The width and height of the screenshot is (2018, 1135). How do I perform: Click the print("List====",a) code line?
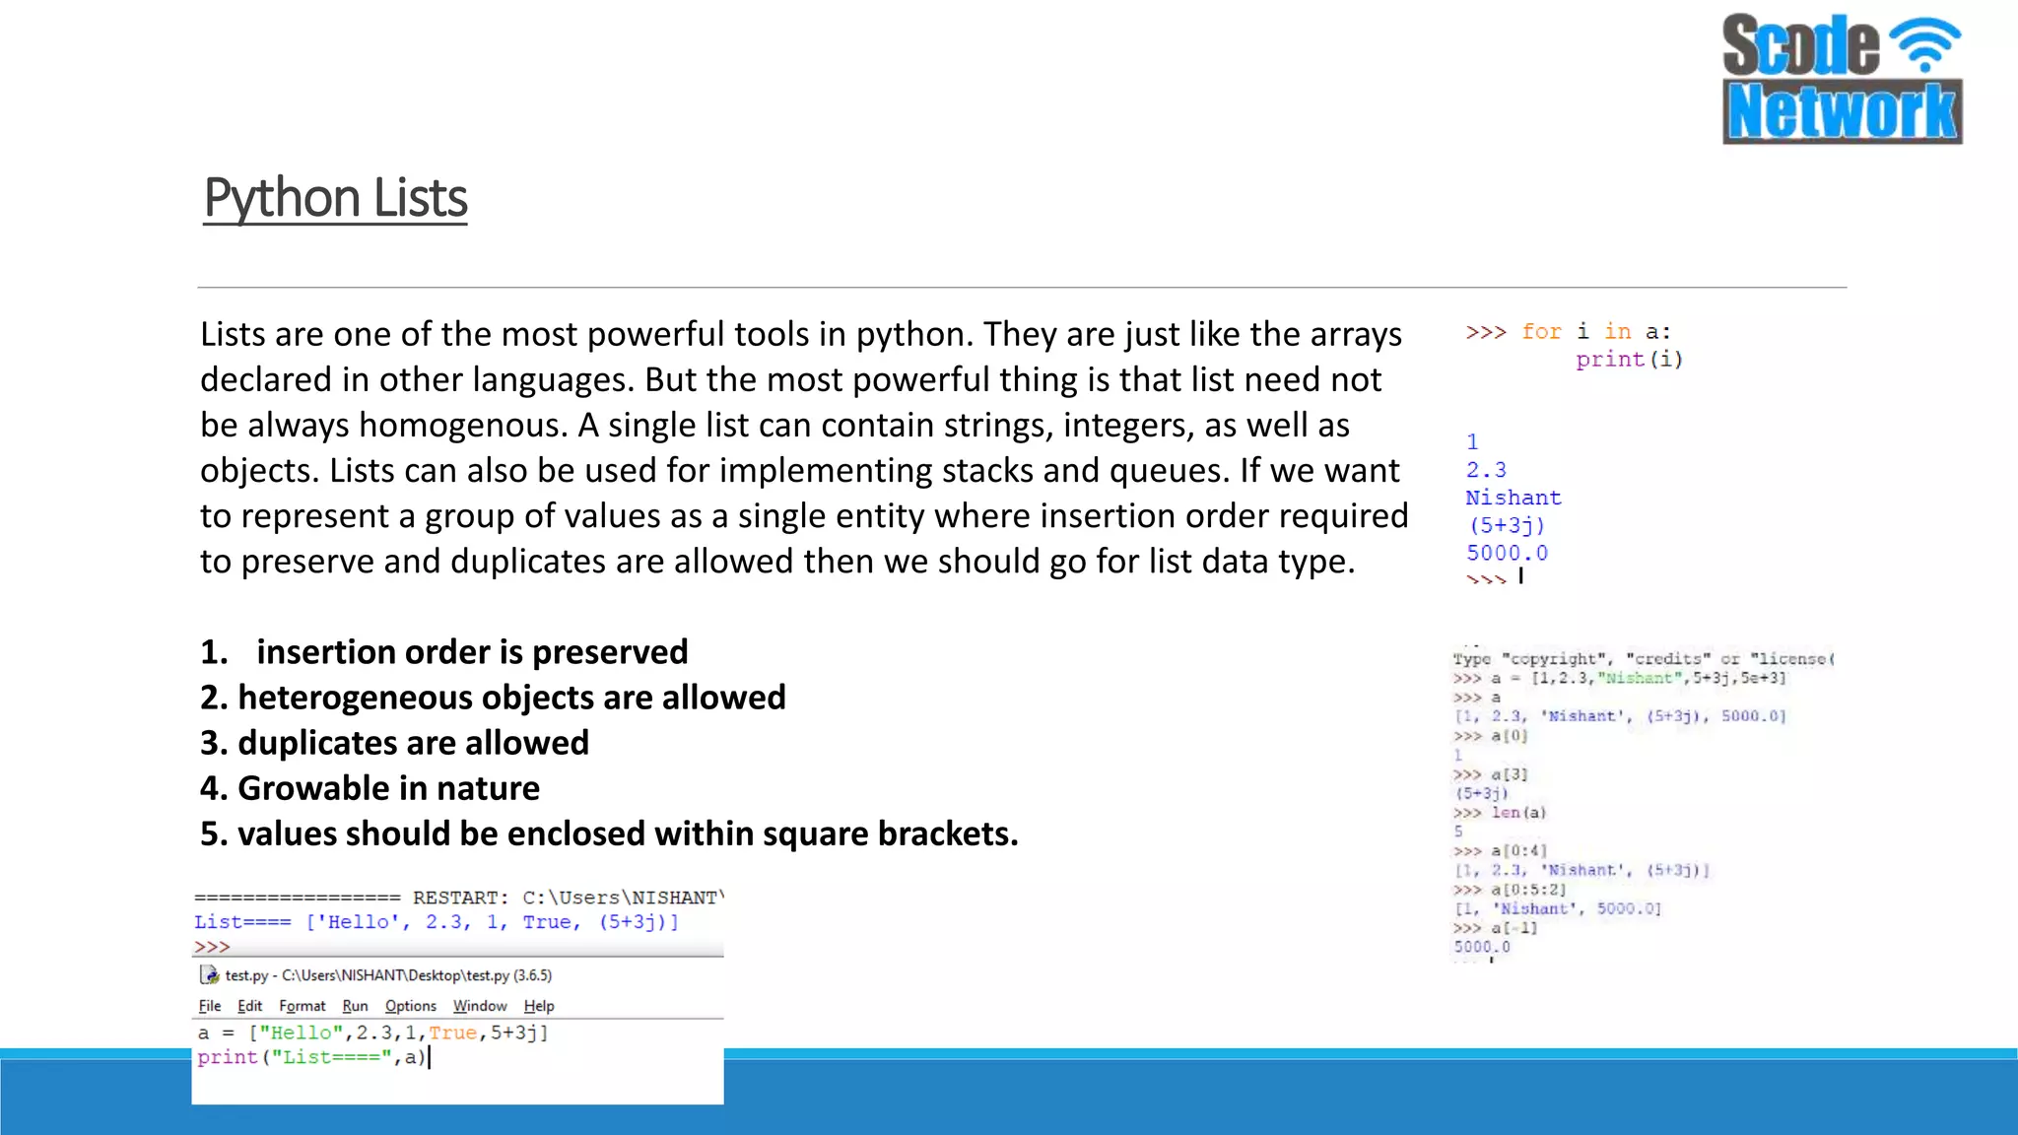[312, 1057]
